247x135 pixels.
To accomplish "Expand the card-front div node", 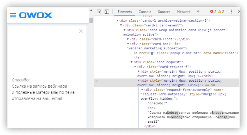I will point(128,39).
